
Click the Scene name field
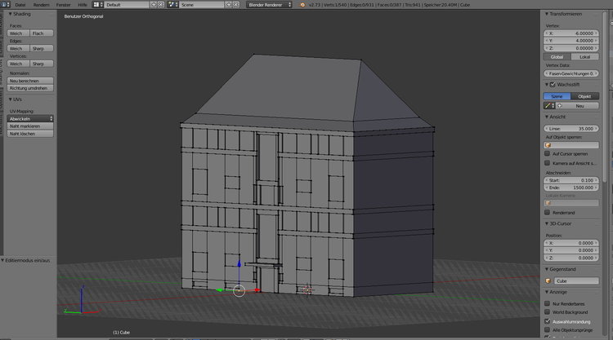click(202, 5)
